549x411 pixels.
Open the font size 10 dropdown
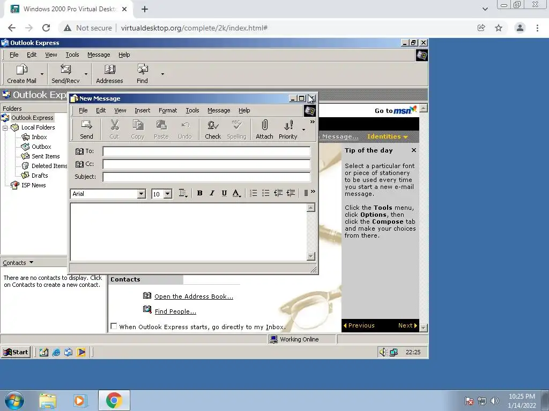168,194
